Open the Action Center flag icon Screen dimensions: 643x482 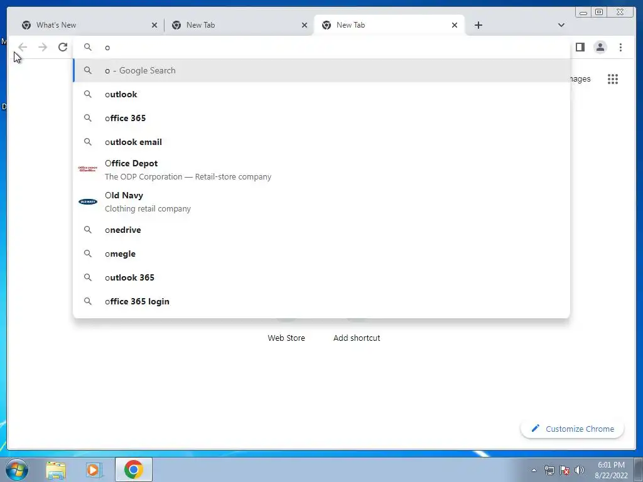pos(565,470)
